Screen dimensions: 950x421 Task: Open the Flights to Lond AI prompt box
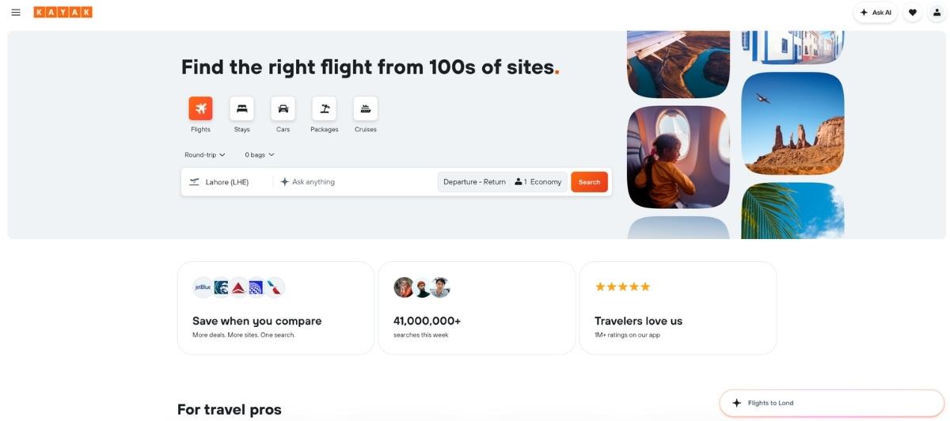point(833,403)
